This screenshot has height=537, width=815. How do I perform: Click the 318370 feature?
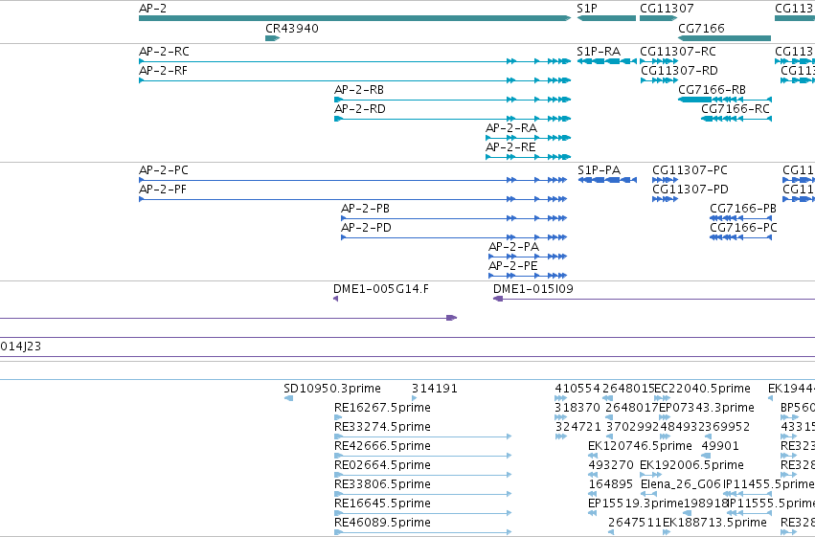click(561, 417)
